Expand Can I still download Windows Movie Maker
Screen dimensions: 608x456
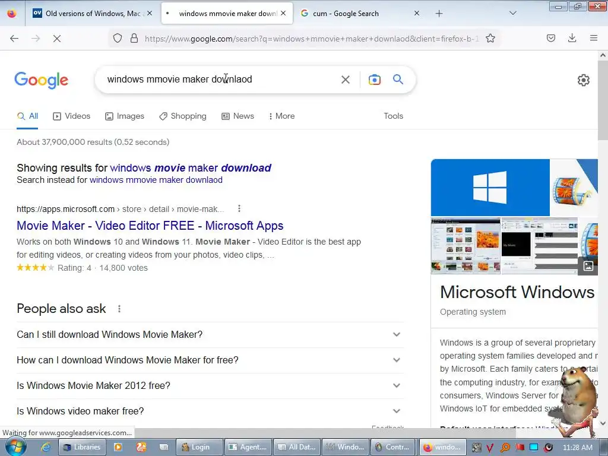click(210, 335)
